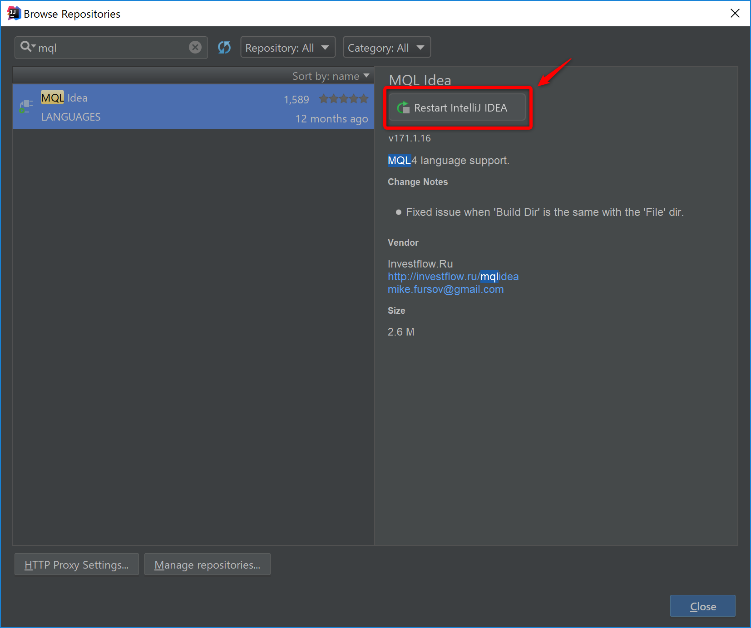751x628 pixels.
Task: Click the MQL Idea plugin icon
Action: pos(26,107)
